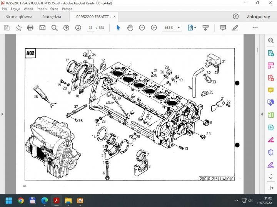The image size is (277, 207).
Task: Open the Edycja menu
Action: [x=15, y=8]
